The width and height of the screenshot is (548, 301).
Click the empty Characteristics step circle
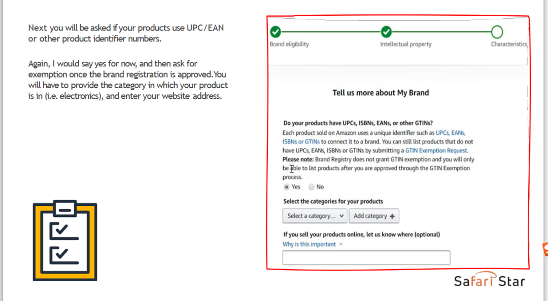click(497, 32)
